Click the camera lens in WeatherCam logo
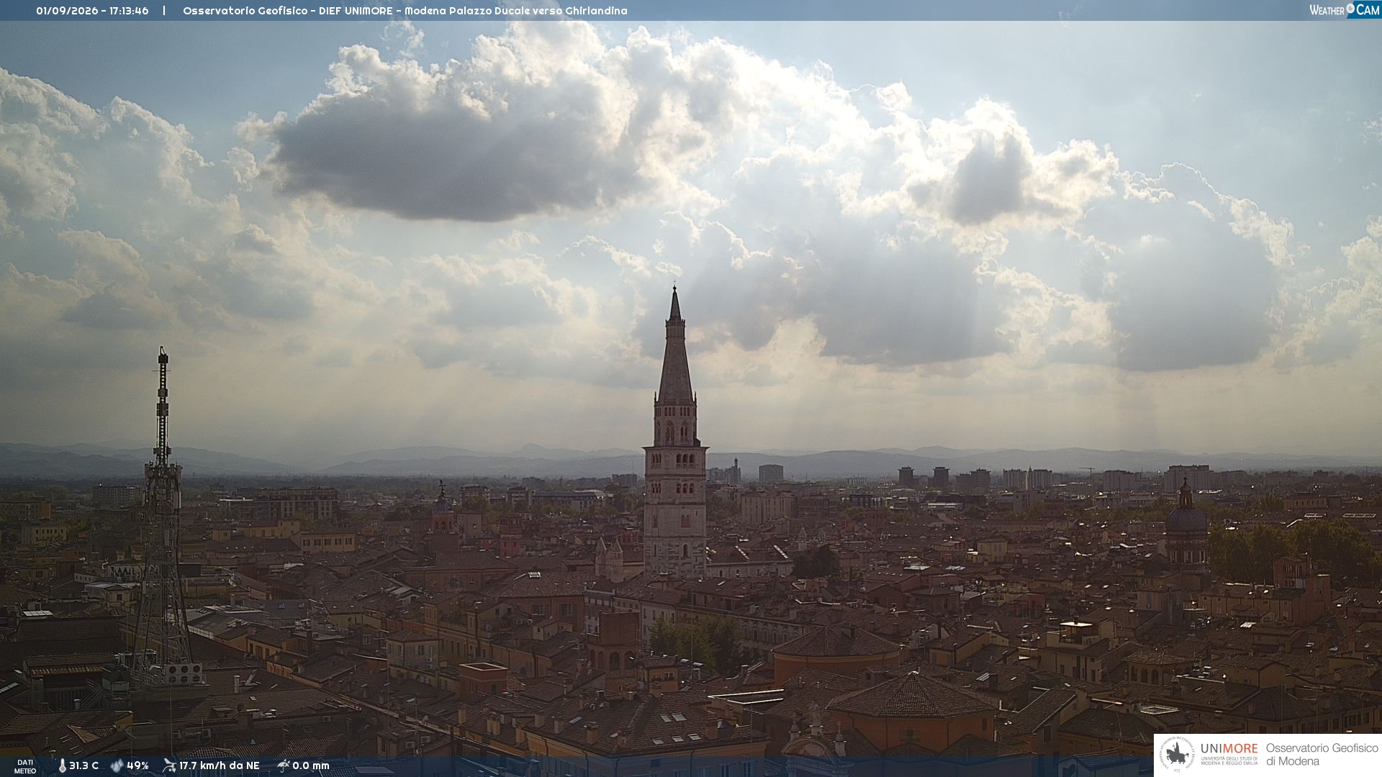Image resolution: width=1382 pixels, height=777 pixels. [1350, 9]
